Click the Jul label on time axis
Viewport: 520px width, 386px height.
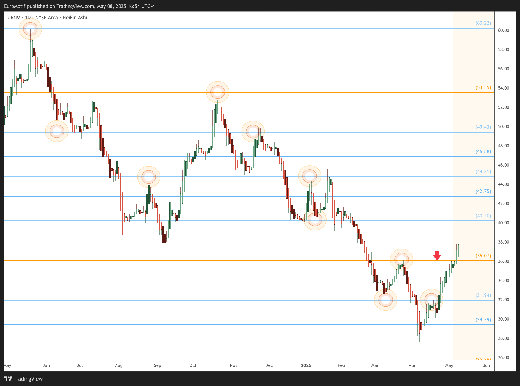pos(80,365)
